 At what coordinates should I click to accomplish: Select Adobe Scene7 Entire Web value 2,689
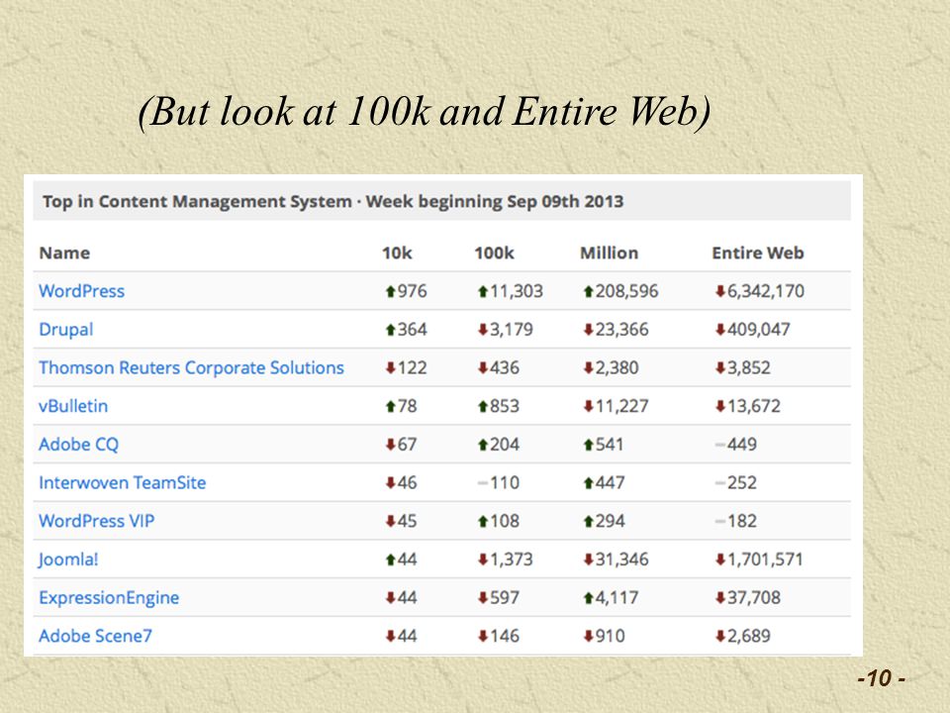tap(749, 636)
